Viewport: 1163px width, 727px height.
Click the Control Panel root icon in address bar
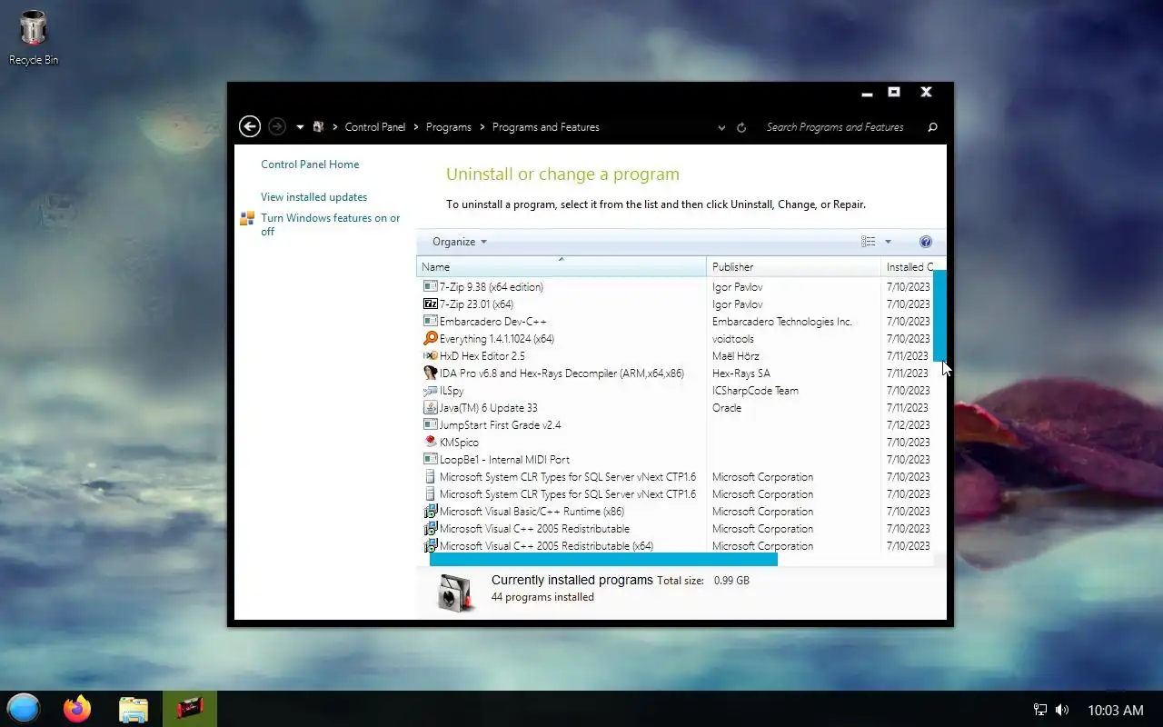pyautogui.click(x=318, y=127)
